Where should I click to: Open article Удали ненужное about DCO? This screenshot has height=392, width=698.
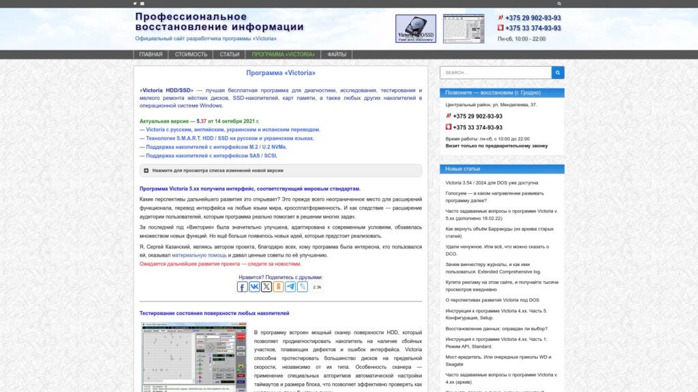click(x=497, y=250)
